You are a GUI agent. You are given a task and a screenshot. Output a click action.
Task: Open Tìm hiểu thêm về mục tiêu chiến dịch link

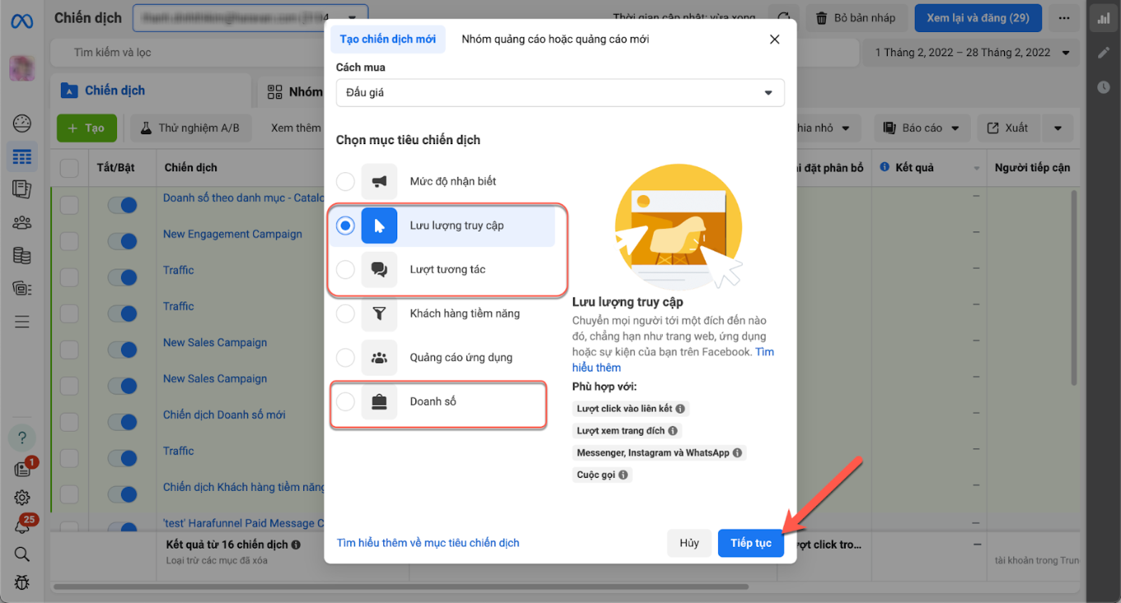428,543
